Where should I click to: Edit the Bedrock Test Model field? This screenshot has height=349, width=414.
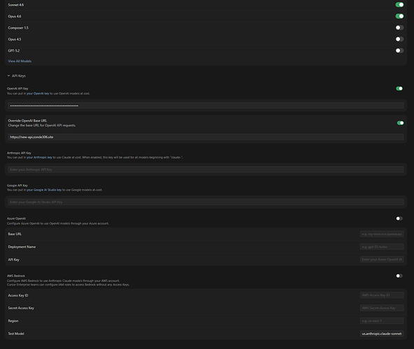(382, 334)
